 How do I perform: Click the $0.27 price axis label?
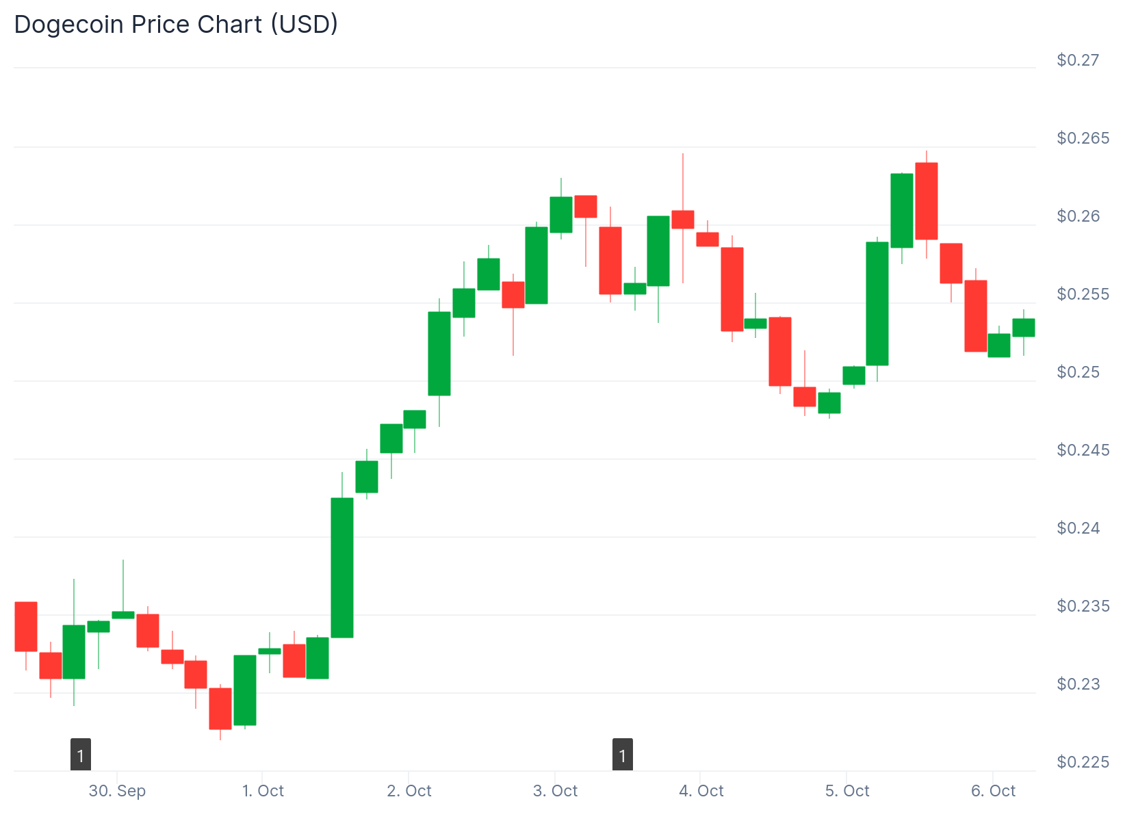[1078, 60]
